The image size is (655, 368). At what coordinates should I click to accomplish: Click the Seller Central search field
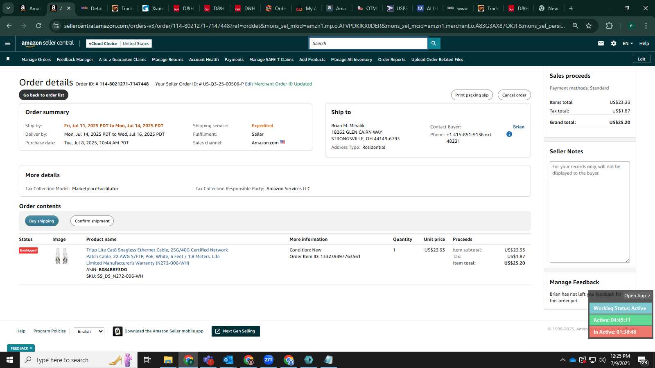click(x=368, y=43)
